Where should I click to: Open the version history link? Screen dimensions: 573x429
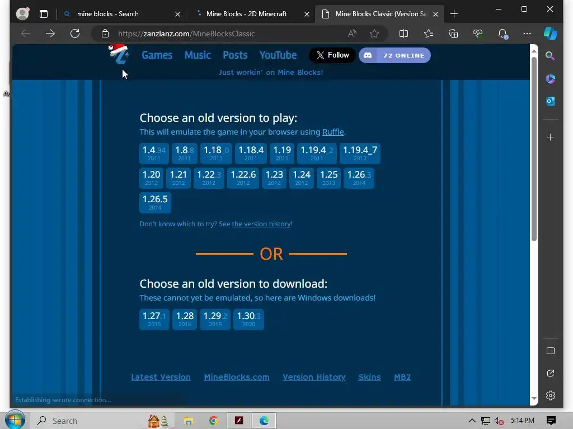point(262,224)
